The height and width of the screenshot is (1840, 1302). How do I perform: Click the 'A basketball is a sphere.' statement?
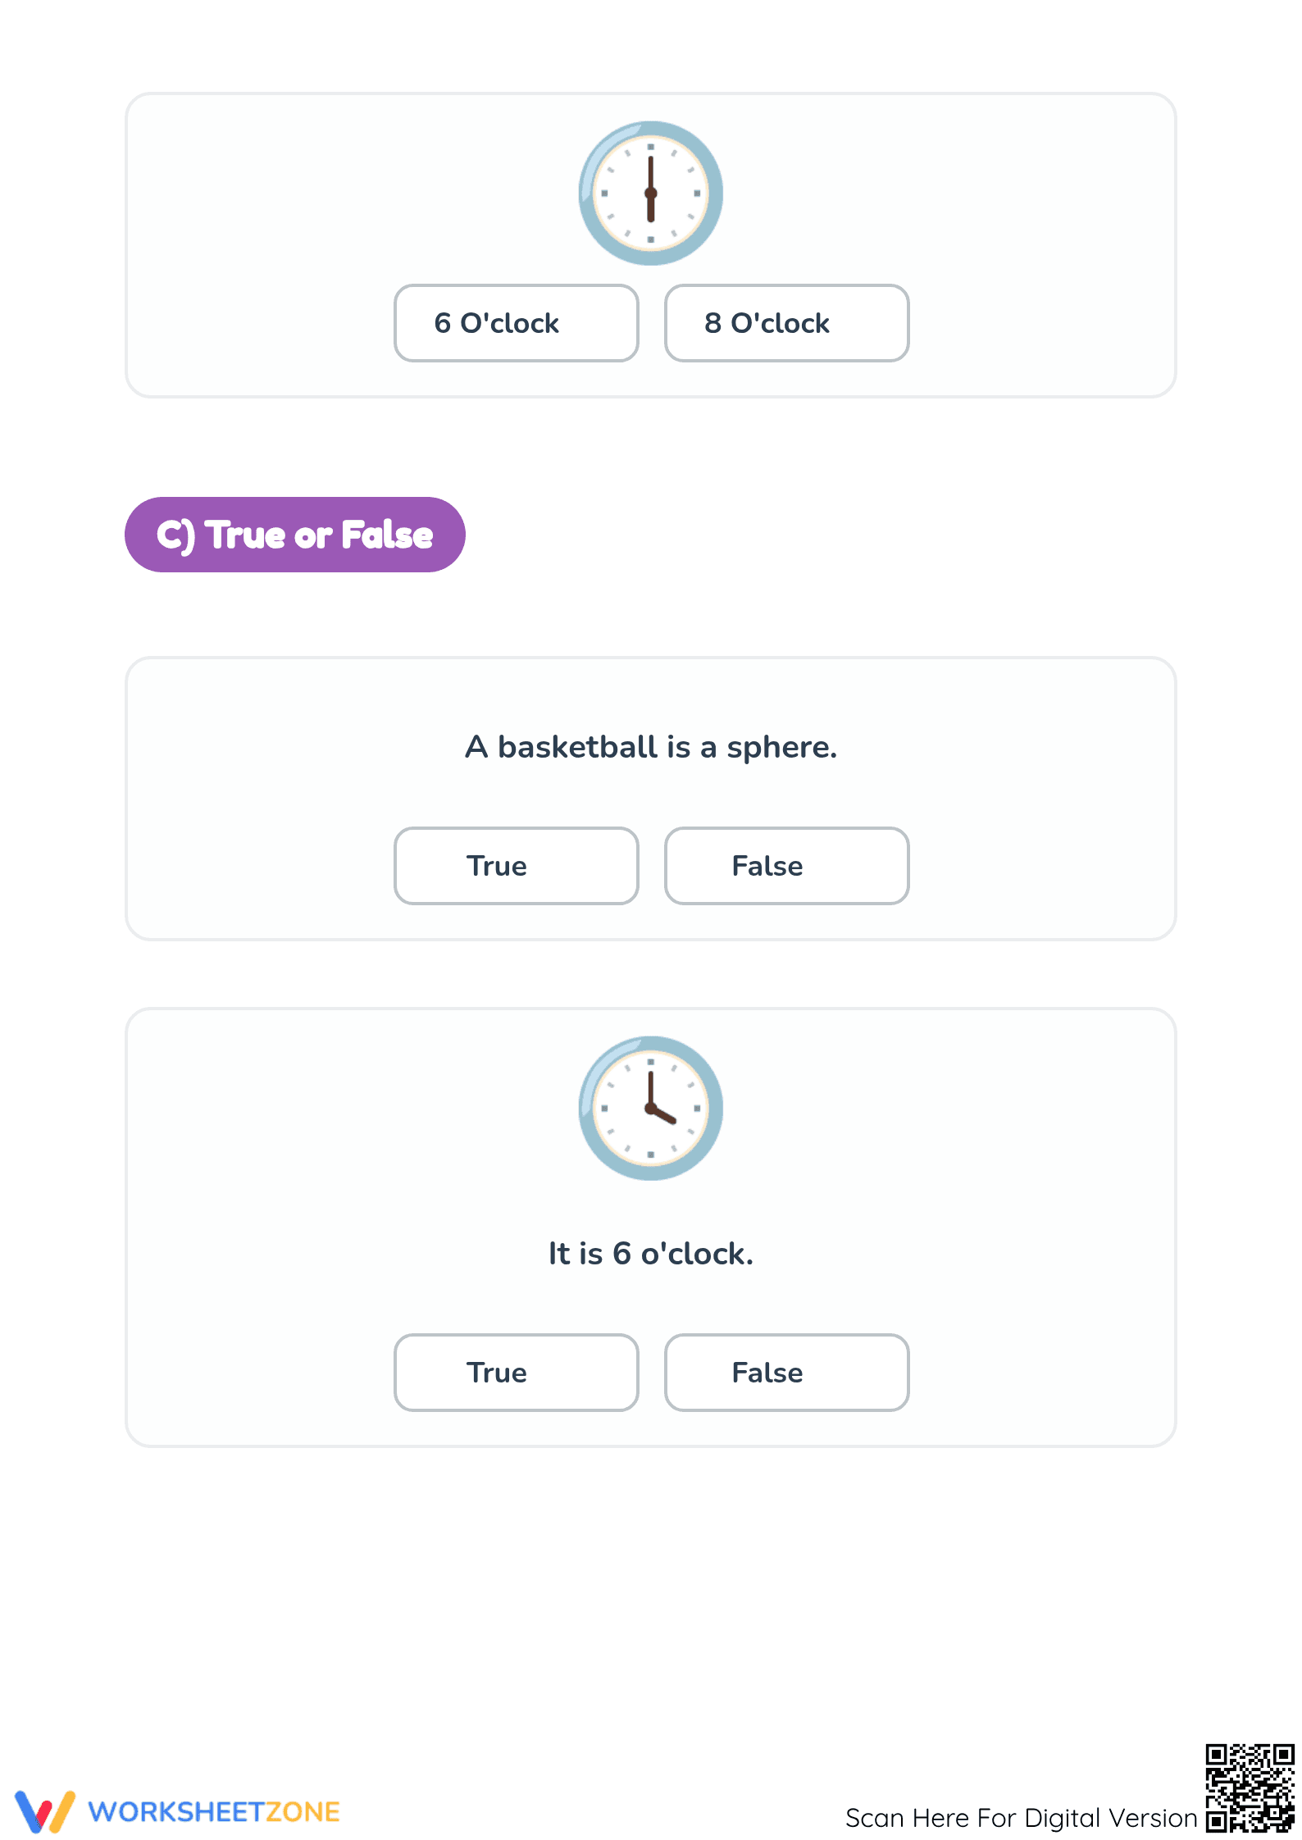651,747
